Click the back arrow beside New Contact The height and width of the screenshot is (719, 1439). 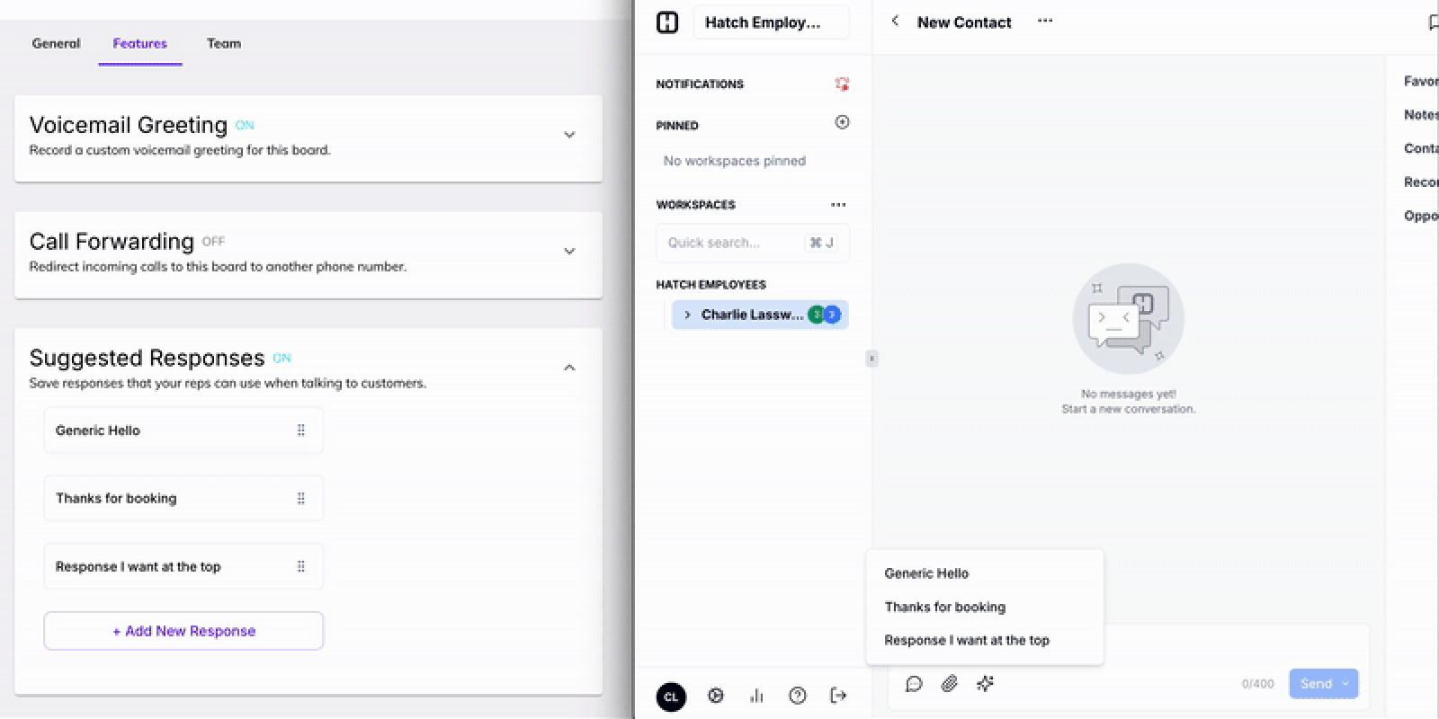coord(895,22)
